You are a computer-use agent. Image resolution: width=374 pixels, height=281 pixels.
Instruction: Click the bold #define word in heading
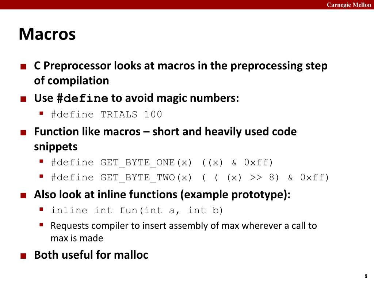tap(83, 98)
